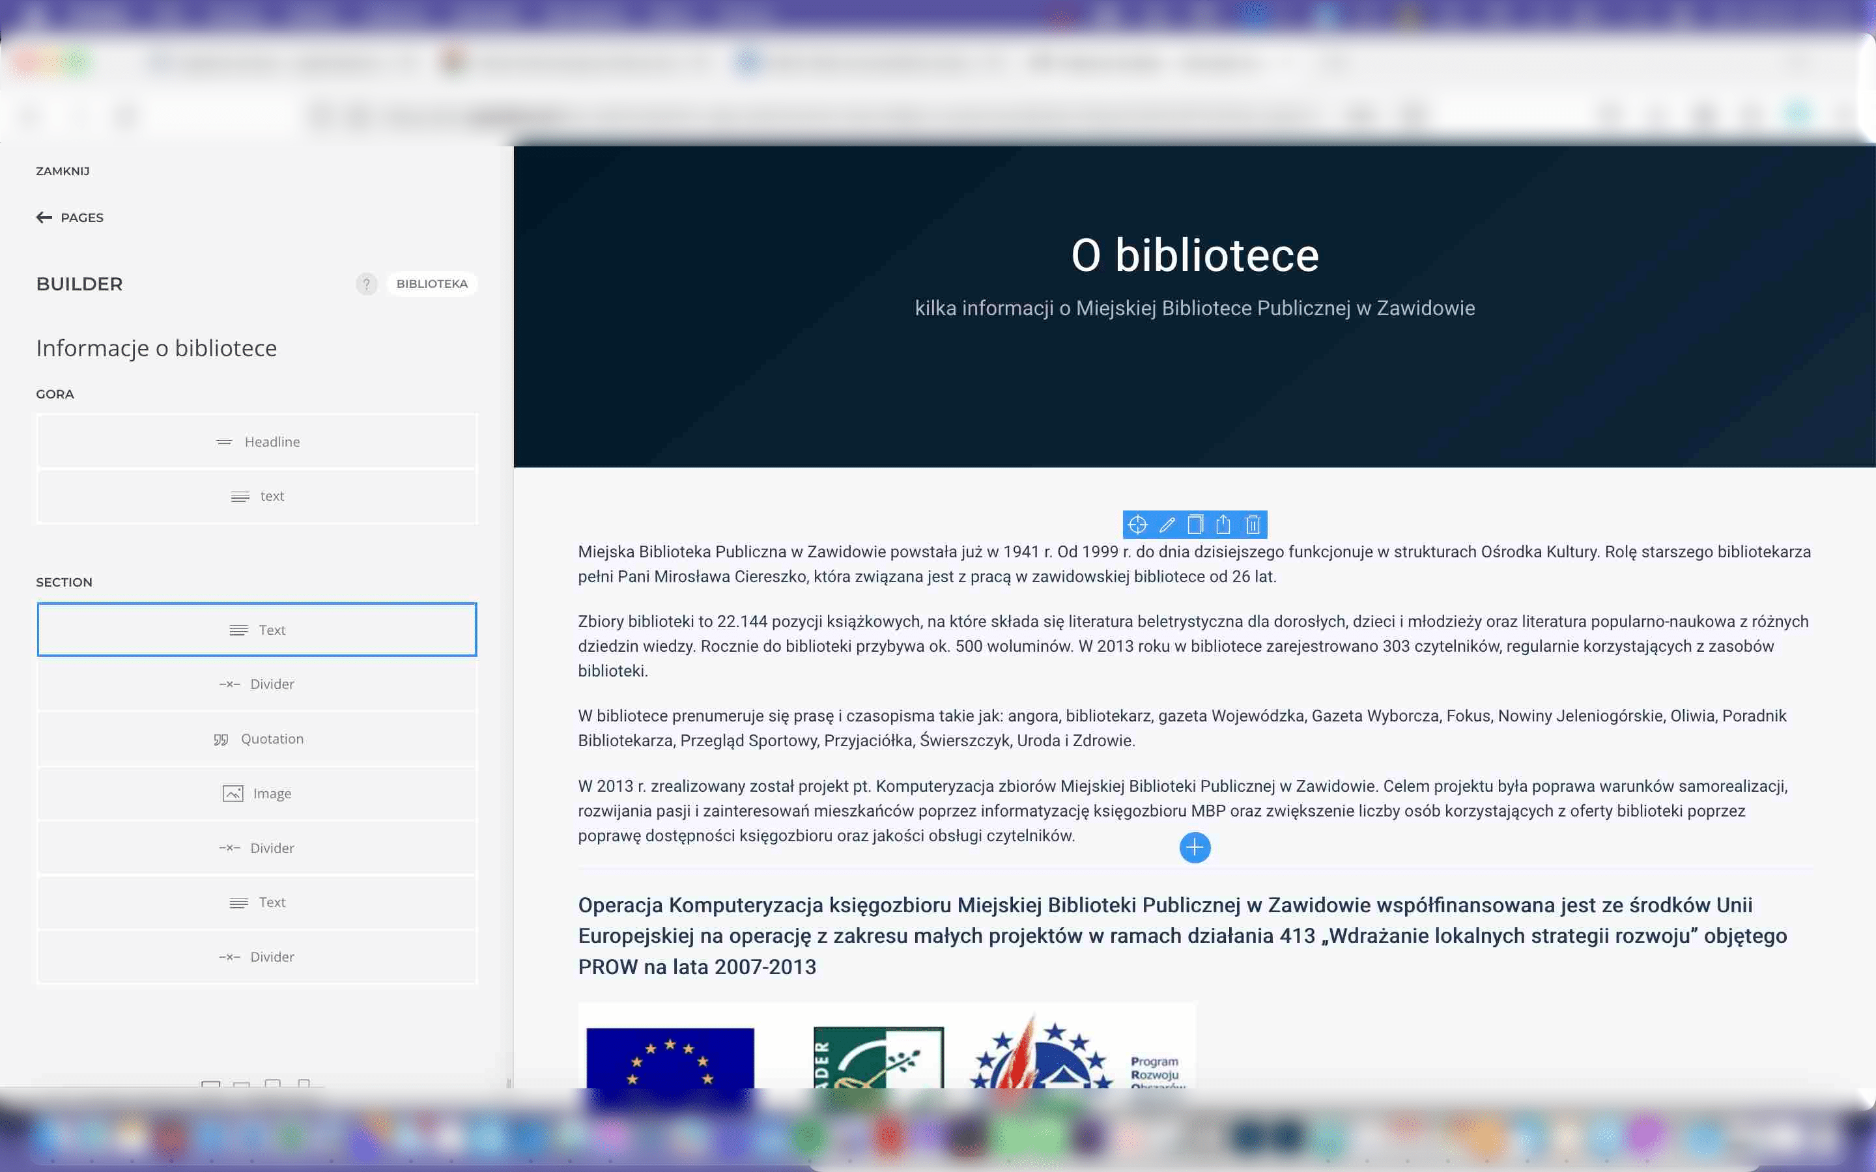1876x1172 pixels.
Task: Click subtitle 'kilka informacji o Miejskiej Bibliotece'
Action: coord(1195,308)
